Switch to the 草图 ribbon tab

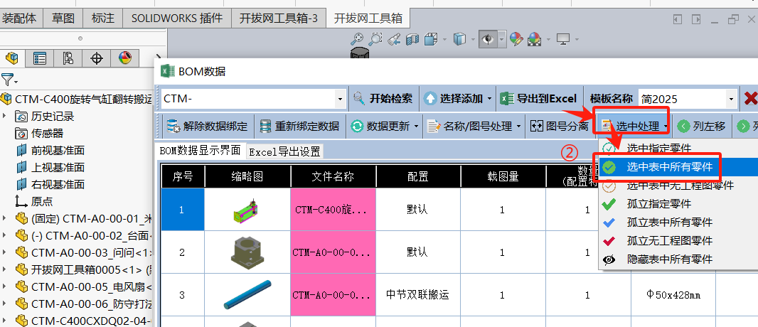pos(63,18)
